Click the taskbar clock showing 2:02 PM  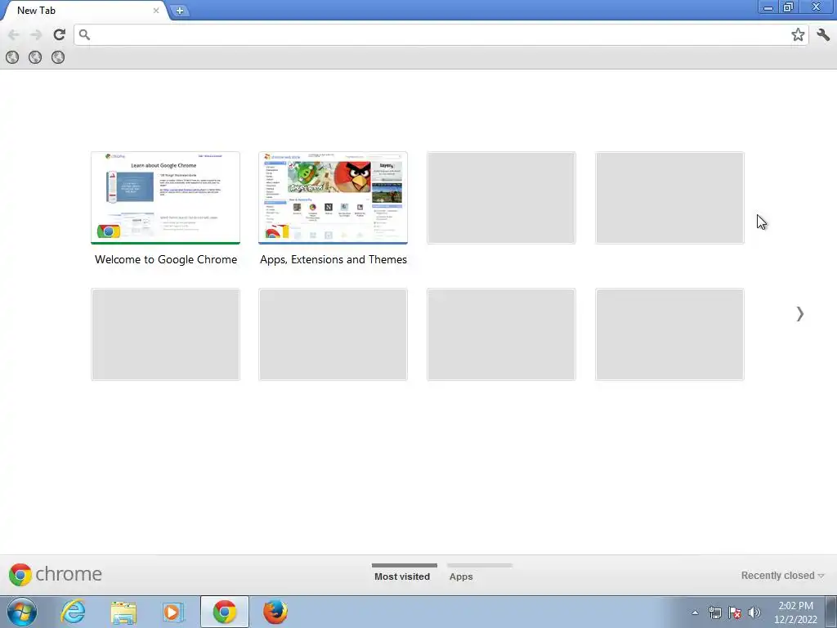coord(795,612)
